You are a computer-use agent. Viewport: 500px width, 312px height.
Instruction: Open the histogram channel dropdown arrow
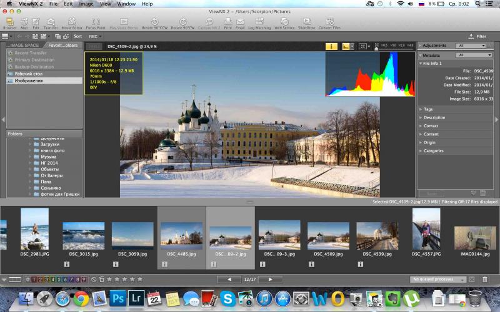click(352, 46)
